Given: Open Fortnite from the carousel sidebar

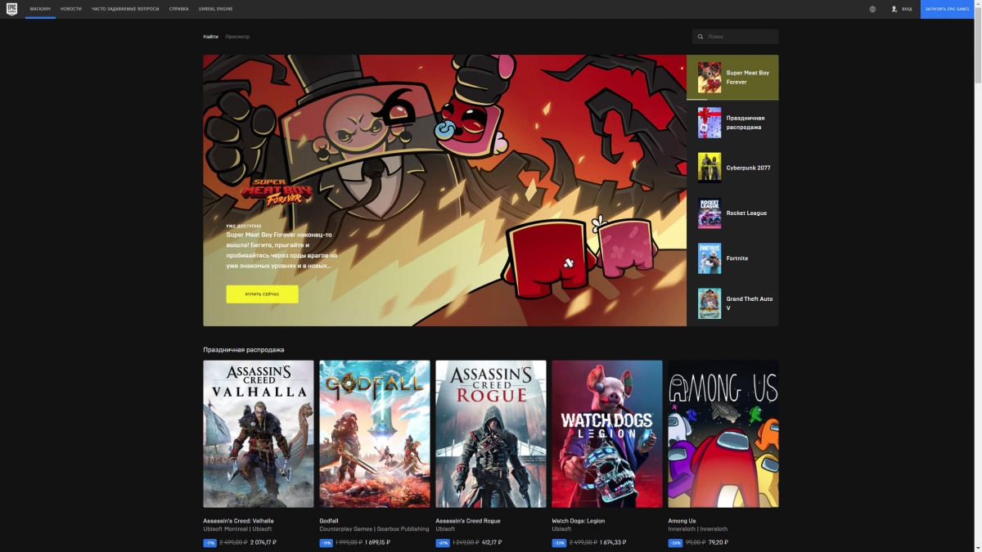Looking at the screenshot, I should point(734,258).
